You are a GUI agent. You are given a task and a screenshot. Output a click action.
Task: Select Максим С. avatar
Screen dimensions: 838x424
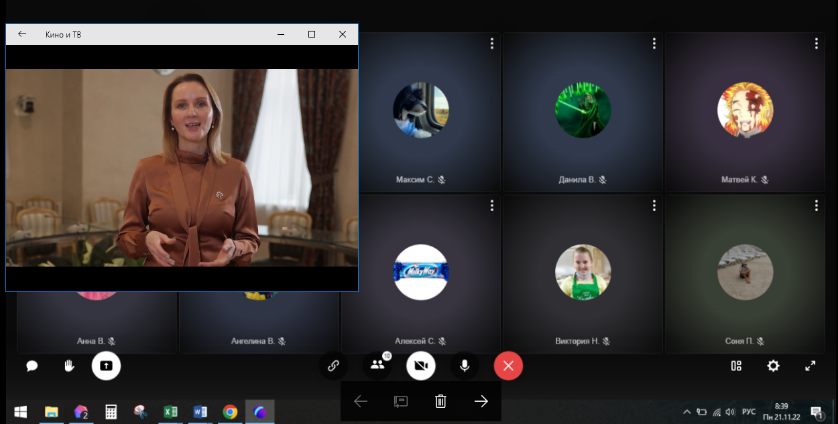tap(421, 110)
